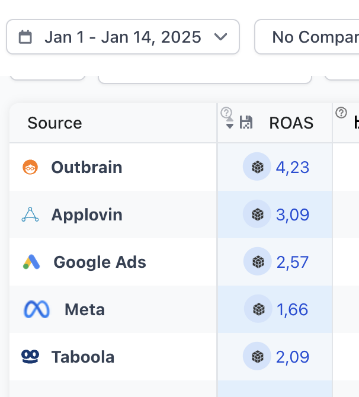Open the No Comparison dropdown
The width and height of the screenshot is (359, 397).
point(307,37)
